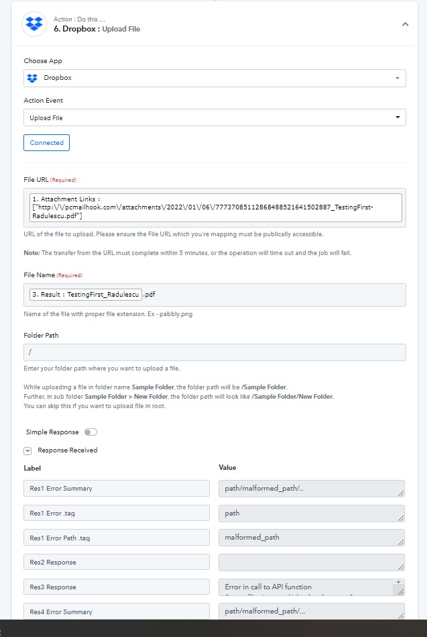
Task: Click the 'Error in call to API function' value
Action: click(311, 587)
